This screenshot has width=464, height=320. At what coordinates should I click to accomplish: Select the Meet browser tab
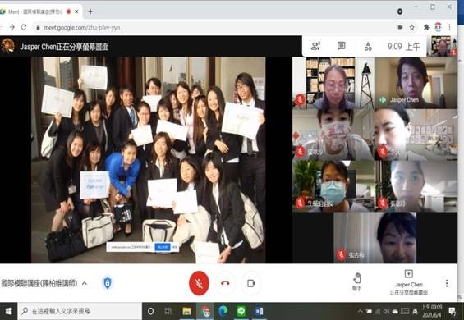pyautogui.click(x=41, y=11)
